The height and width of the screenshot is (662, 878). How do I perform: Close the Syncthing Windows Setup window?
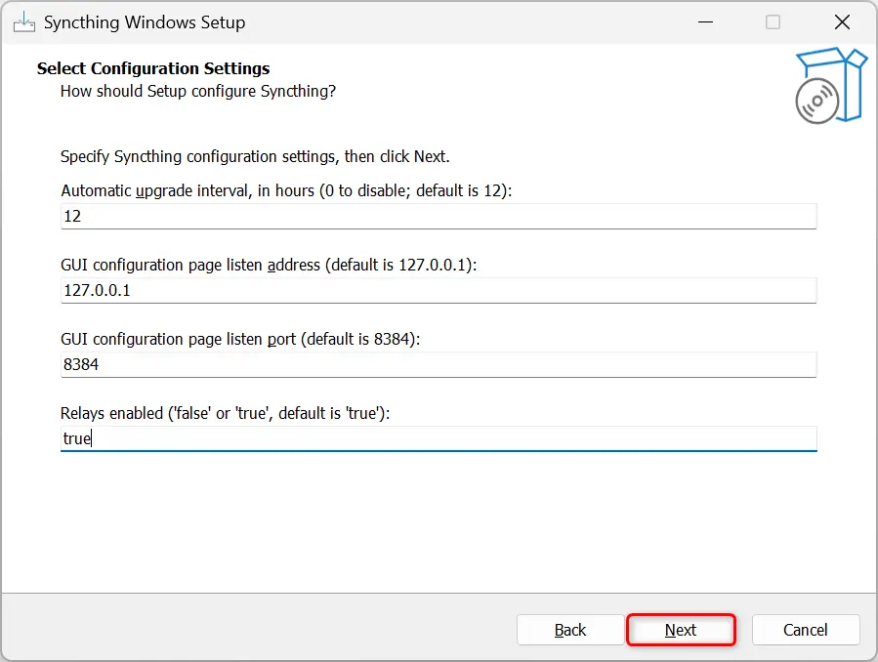pyautogui.click(x=842, y=22)
